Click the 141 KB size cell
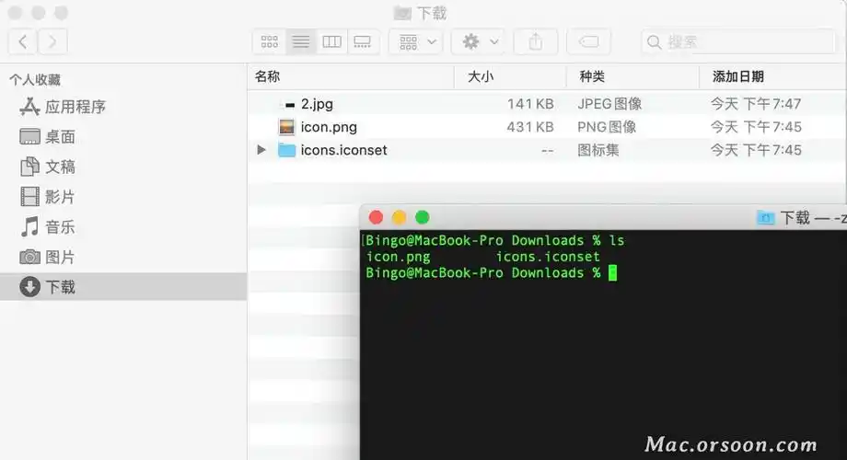Screen dimensions: 847x460 (530, 104)
